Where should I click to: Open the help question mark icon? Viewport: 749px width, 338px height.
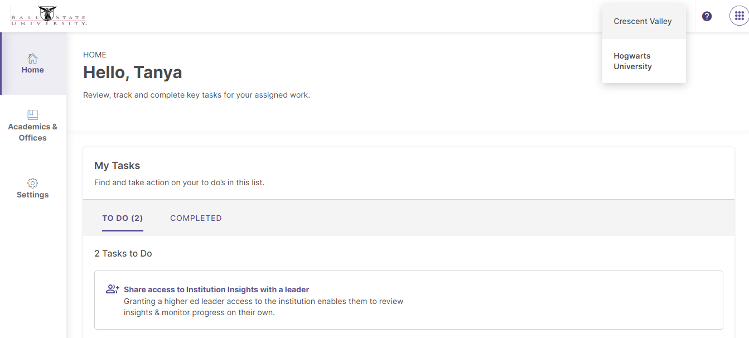707,16
